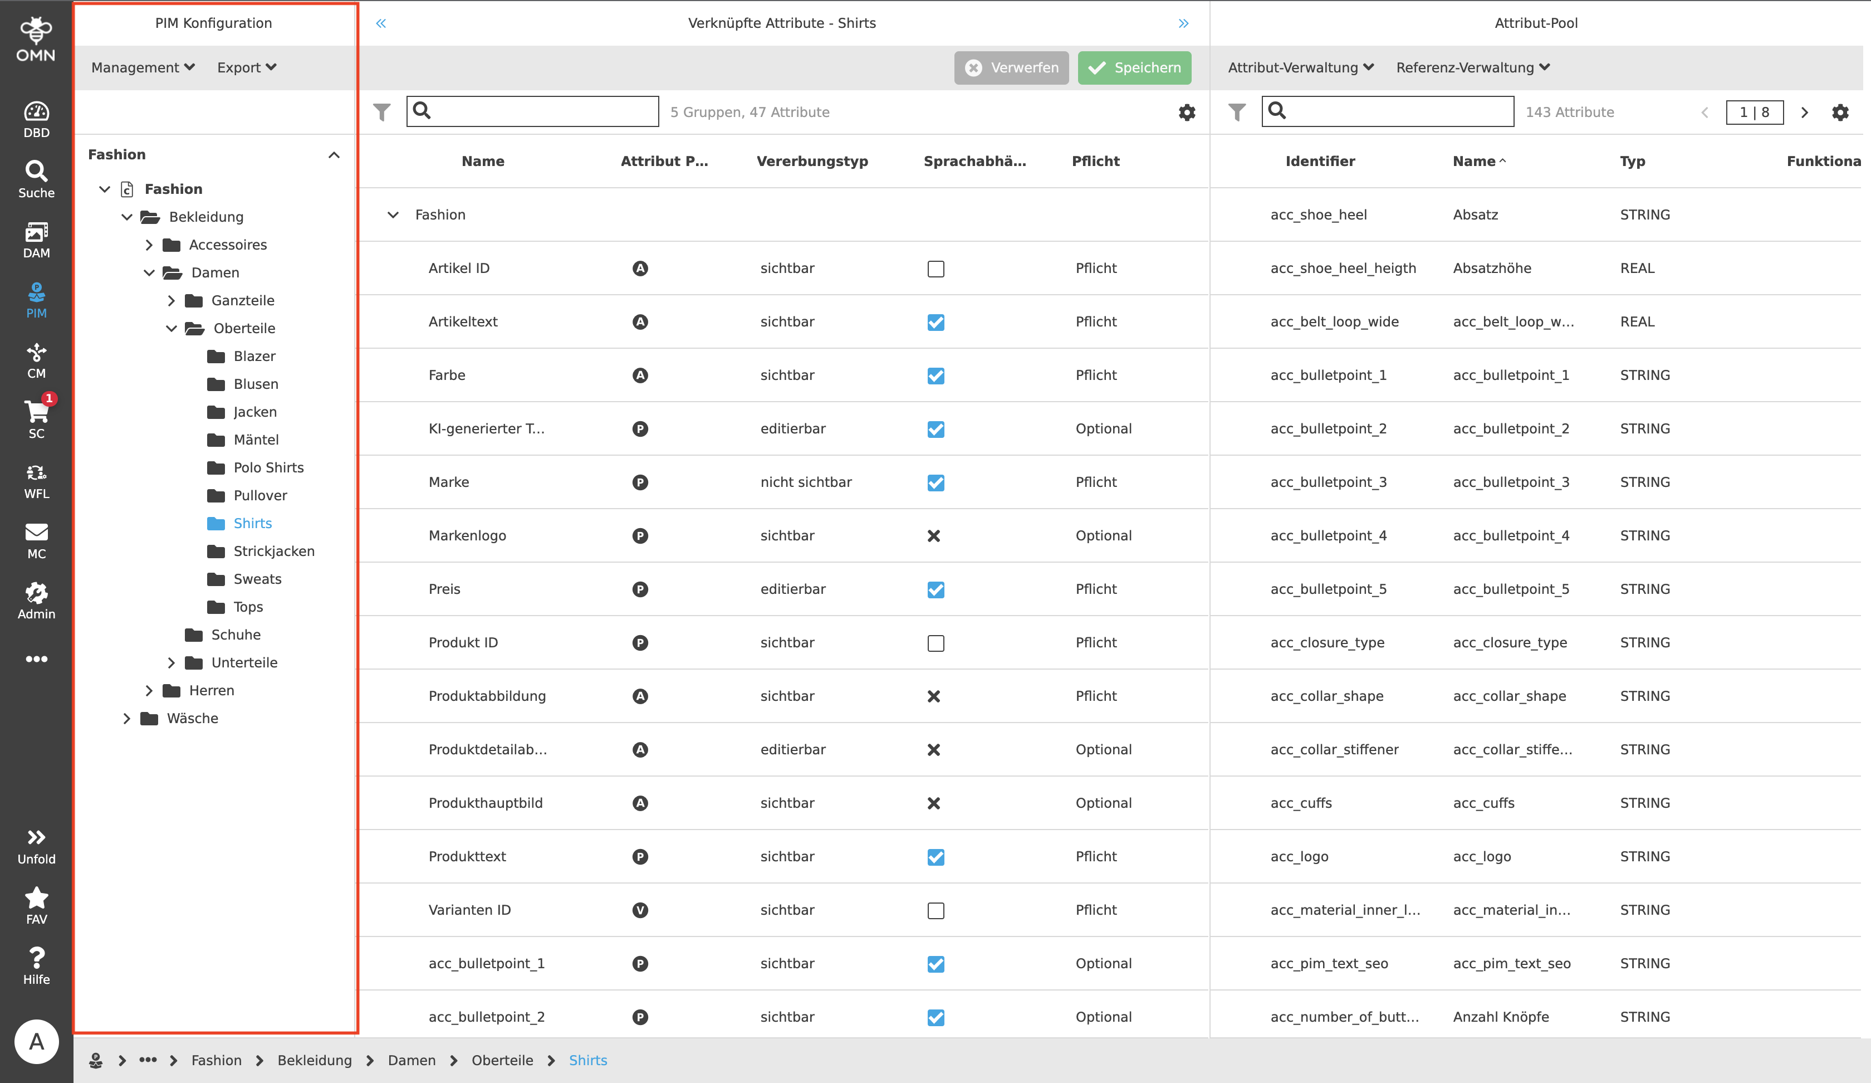
Task: Open the settings gear for Attribut-Pool
Action: [1840, 112]
